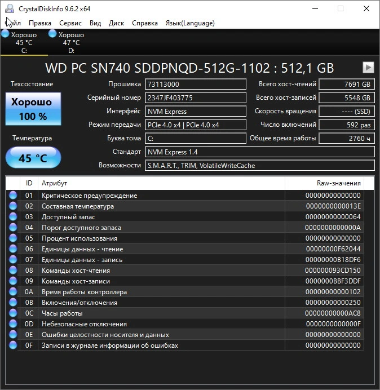This screenshot has width=380, height=390.
Task: Open the Справка menu
Action: click(x=145, y=23)
